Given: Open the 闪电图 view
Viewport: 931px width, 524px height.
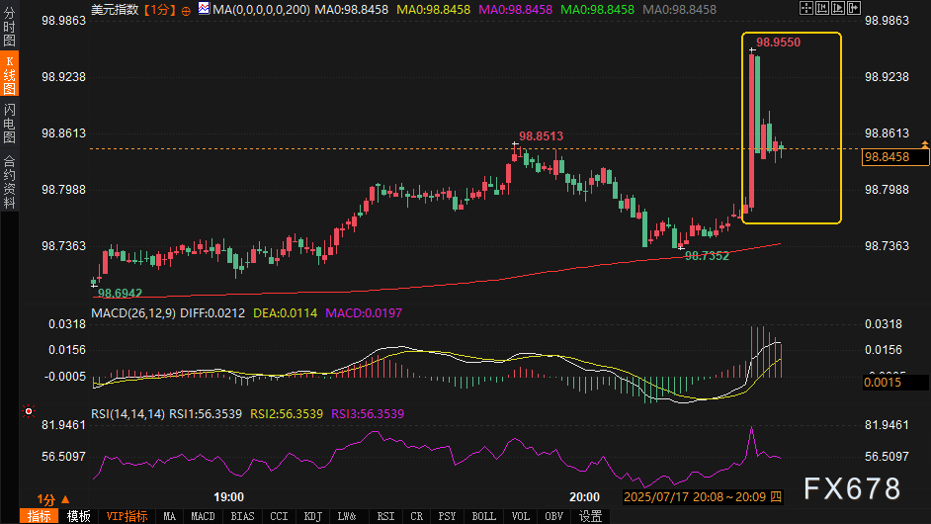Looking at the screenshot, I should (x=9, y=123).
